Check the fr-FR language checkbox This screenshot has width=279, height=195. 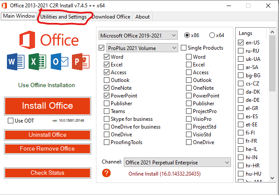pyautogui.click(x=241, y=141)
